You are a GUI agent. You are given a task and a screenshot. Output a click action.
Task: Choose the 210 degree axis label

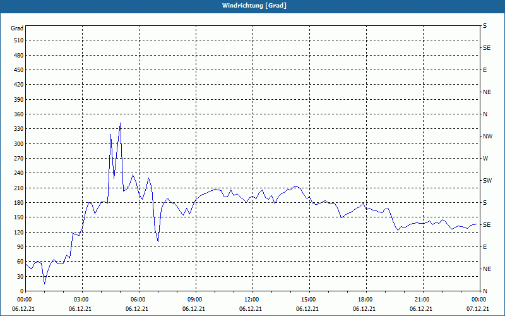click(19, 188)
